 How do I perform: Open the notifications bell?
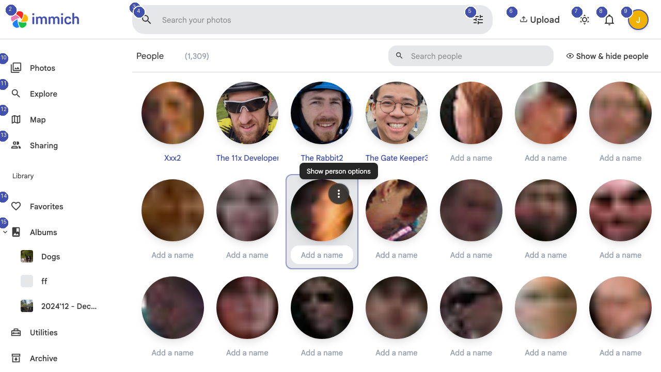coord(609,19)
